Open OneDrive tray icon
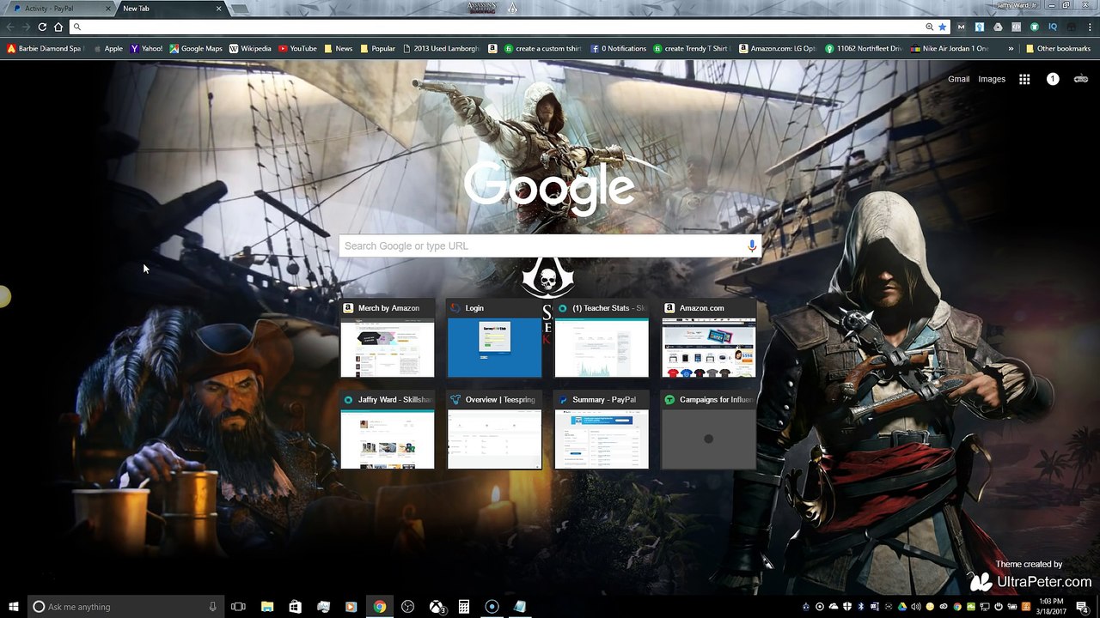The width and height of the screenshot is (1100, 618). point(834,607)
